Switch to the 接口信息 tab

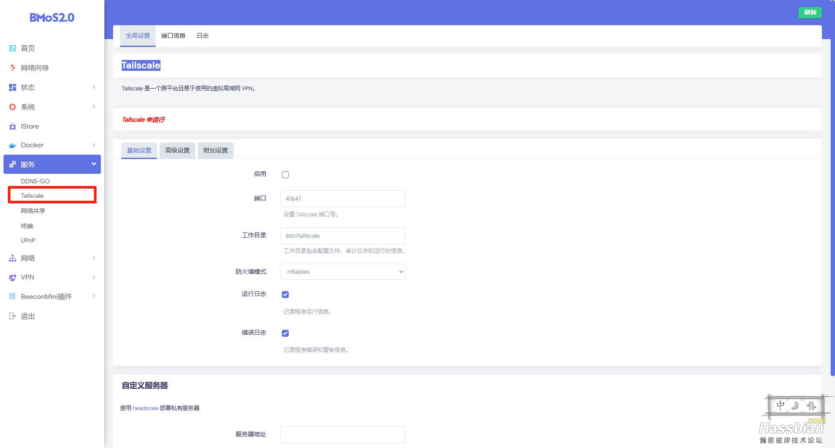[173, 36]
